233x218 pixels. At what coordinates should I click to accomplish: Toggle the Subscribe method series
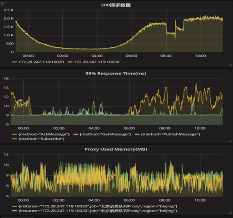pyautogui.click(x=41, y=139)
